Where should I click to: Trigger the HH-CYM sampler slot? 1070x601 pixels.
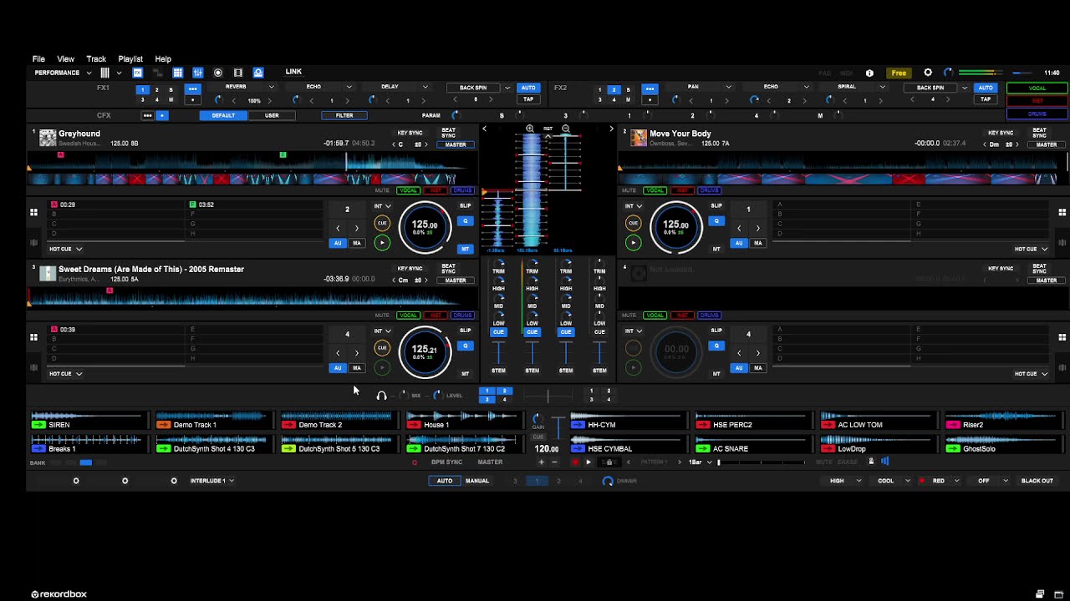pyautogui.click(x=628, y=421)
